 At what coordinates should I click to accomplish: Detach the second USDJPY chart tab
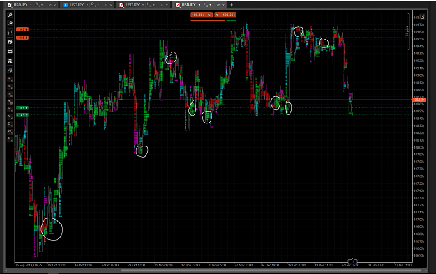point(106,5)
